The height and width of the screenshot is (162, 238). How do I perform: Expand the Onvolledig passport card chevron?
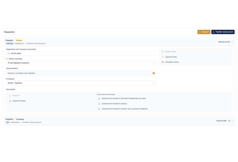pyautogui.click(x=232, y=121)
